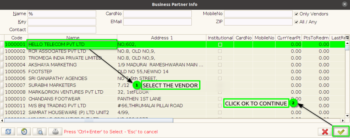Tick Institutional box for TRIOMEGA INDIA PRIVATE LIMITED

tap(220, 58)
